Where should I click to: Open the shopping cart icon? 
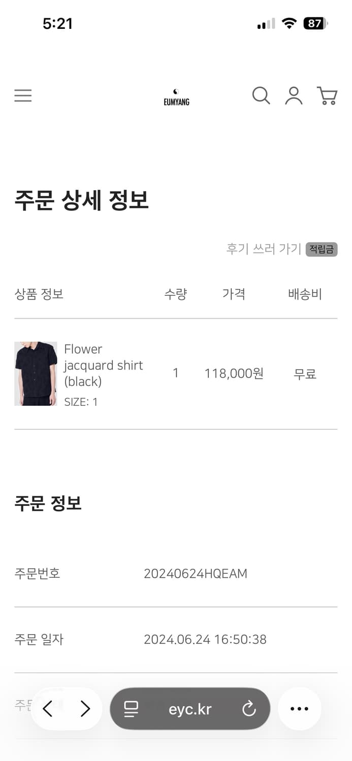(328, 95)
